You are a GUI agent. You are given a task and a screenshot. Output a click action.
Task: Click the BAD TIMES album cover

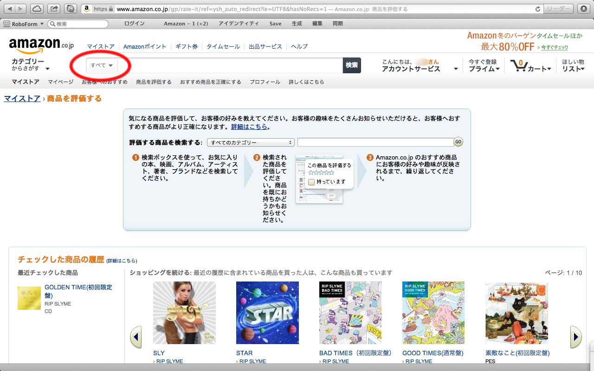[x=350, y=313]
